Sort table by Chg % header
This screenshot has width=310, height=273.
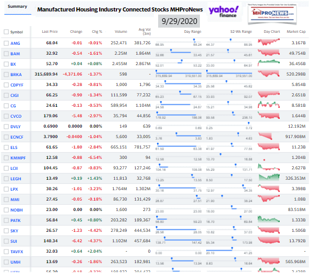point(97,32)
